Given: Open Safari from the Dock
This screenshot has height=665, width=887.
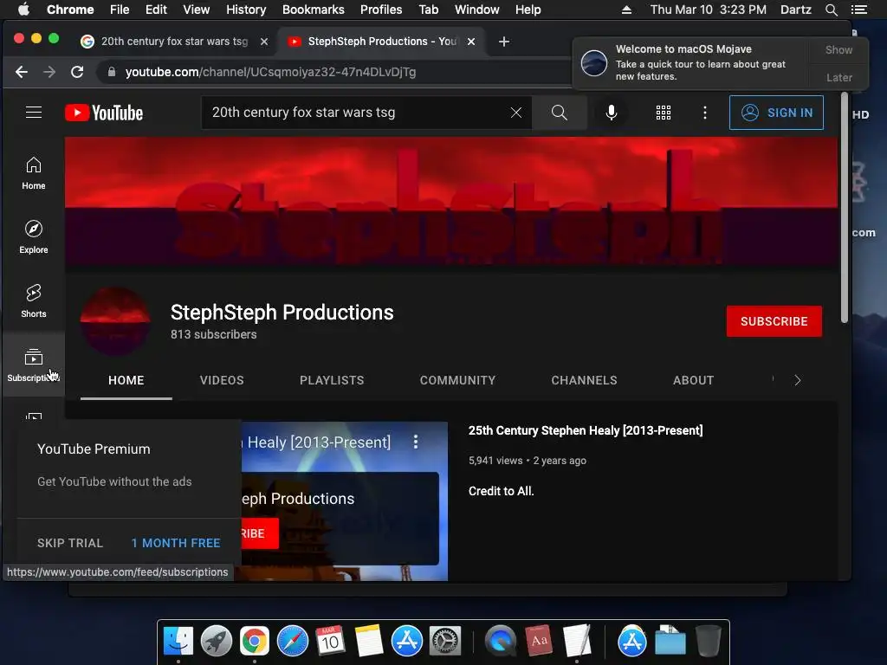Looking at the screenshot, I should point(293,642).
